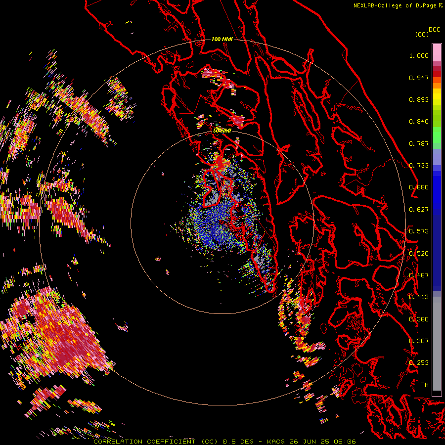Select the 1.000 scale value
The height and width of the screenshot is (445, 445).
pyautogui.click(x=419, y=55)
